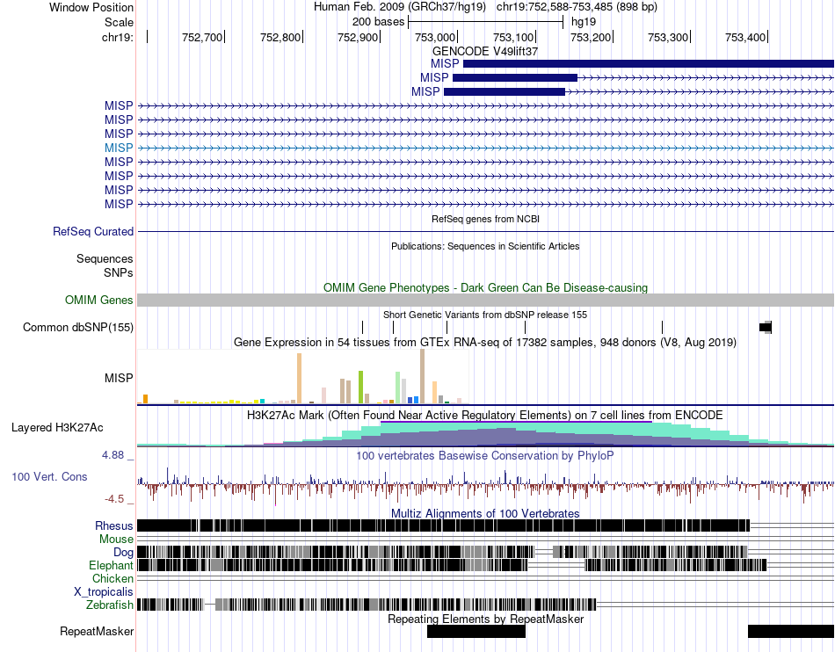The image size is (835, 652).
Task: Click the -4.5 PhyloP lower scale value
Action: coord(114,499)
